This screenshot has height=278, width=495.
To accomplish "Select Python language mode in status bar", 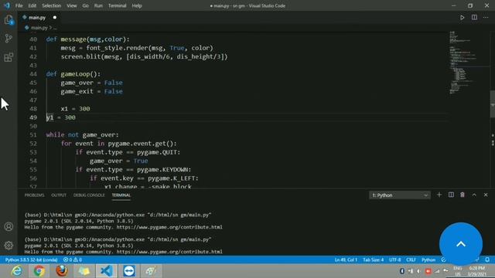I will [x=428, y=259].
